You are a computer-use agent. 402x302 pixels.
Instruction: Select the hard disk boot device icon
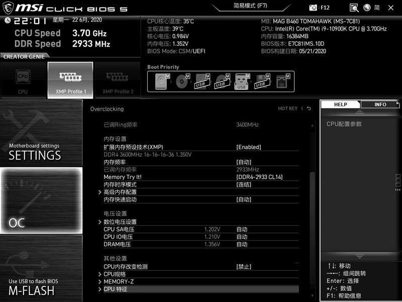click(x=162, y=82)
